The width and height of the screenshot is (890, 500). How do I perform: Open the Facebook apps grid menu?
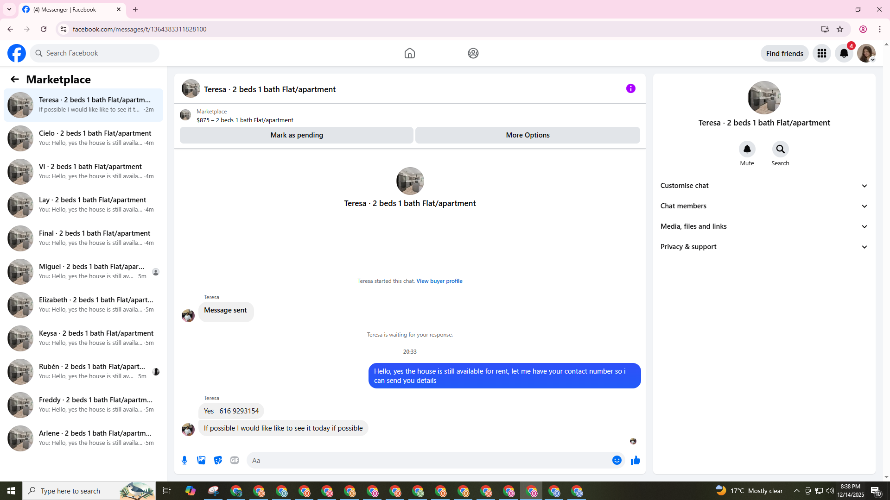(x=821, y=53)
